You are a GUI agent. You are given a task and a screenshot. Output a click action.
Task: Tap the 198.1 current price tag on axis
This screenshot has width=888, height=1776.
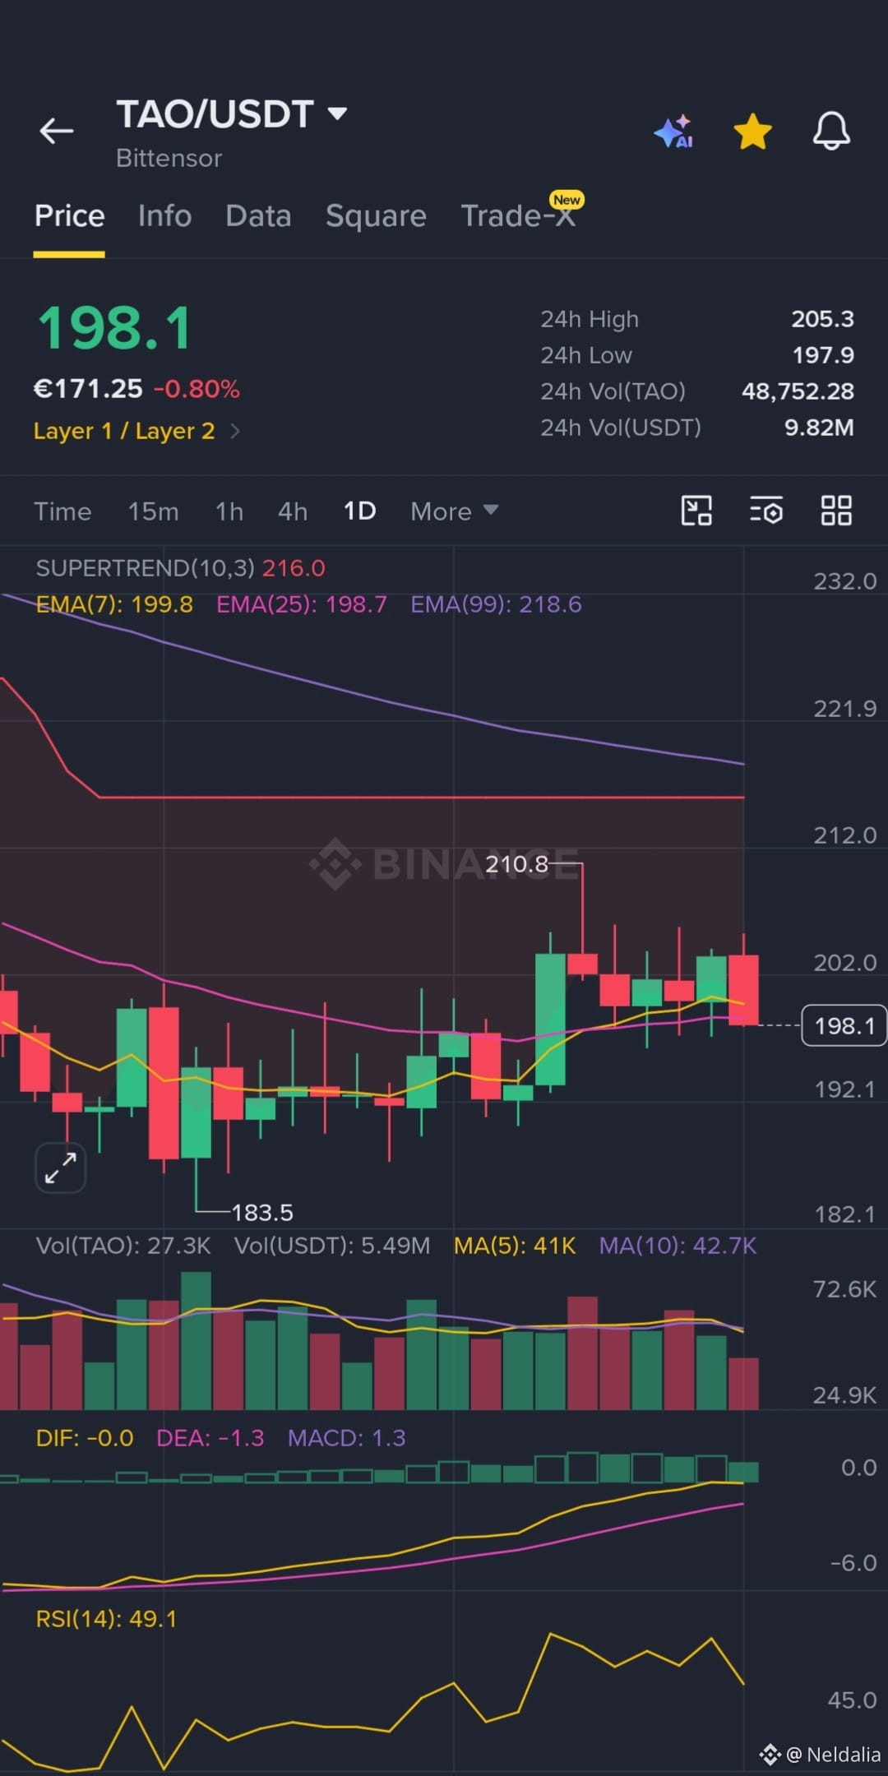pos(844,1025)
